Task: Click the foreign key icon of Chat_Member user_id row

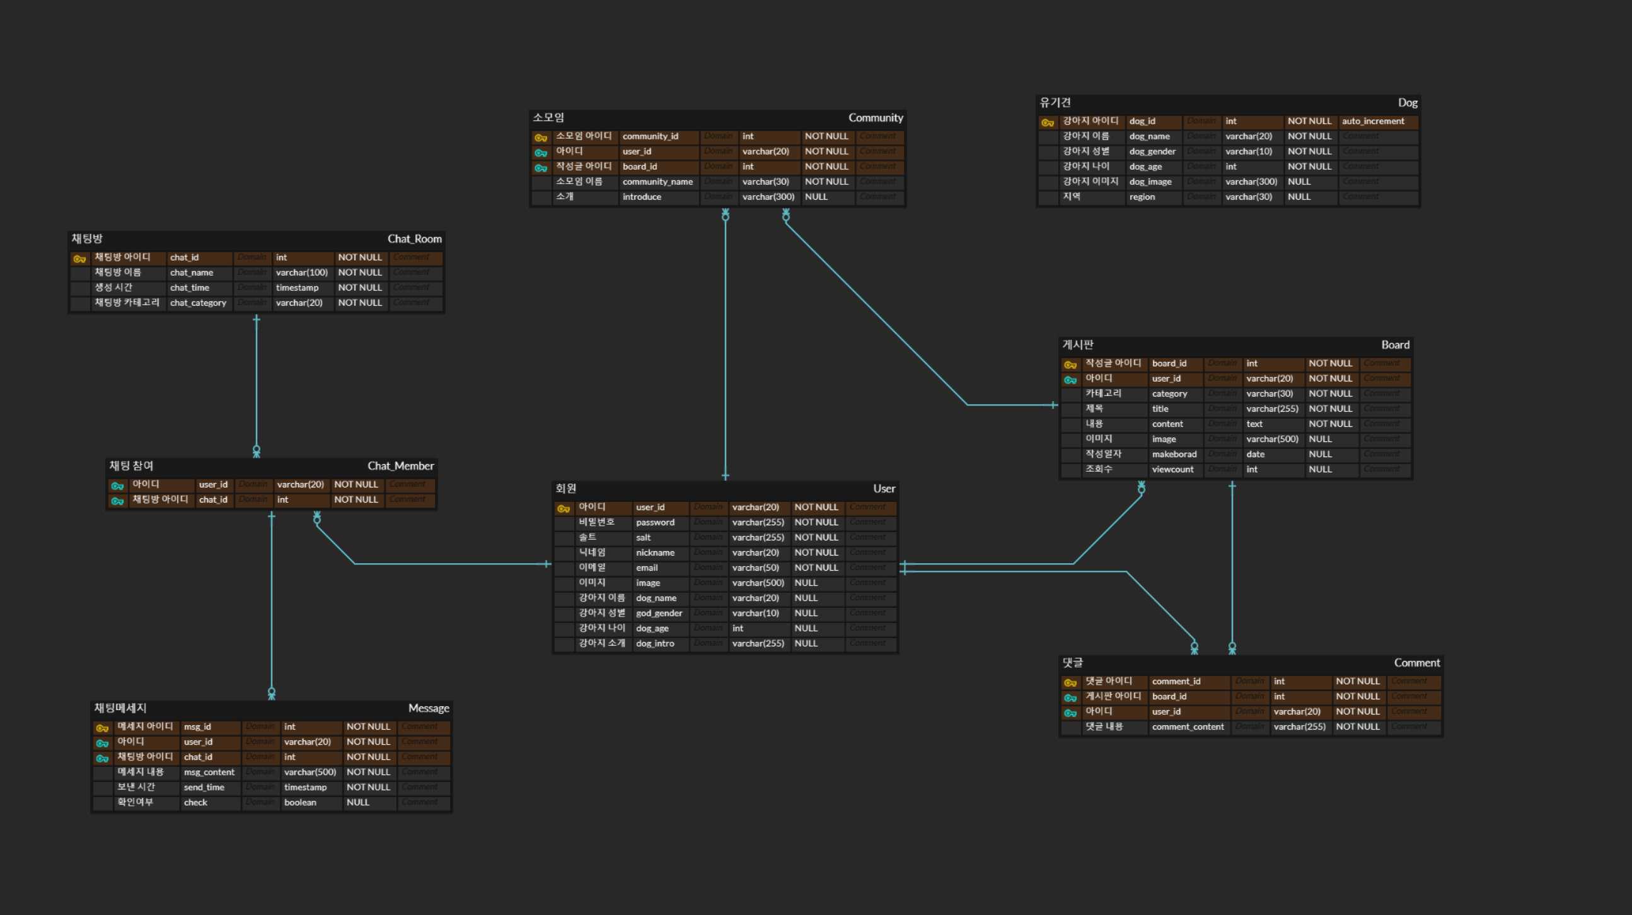Action: [117, 486]
